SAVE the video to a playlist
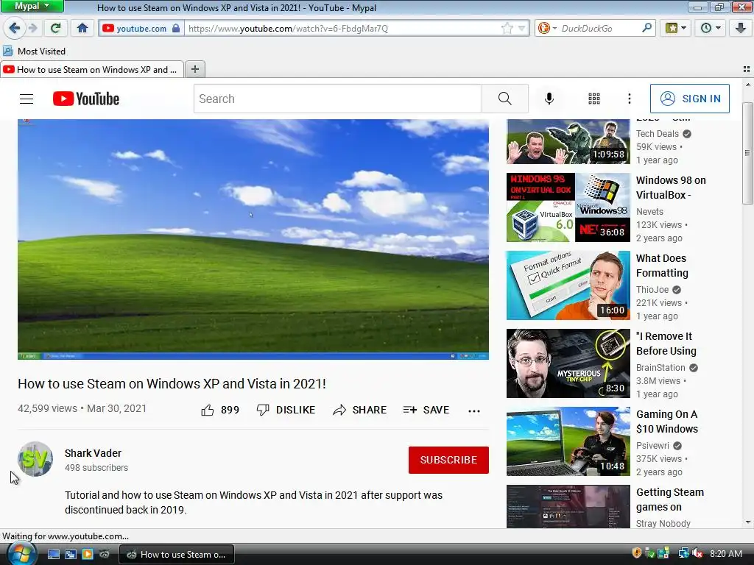 (426, 410)
